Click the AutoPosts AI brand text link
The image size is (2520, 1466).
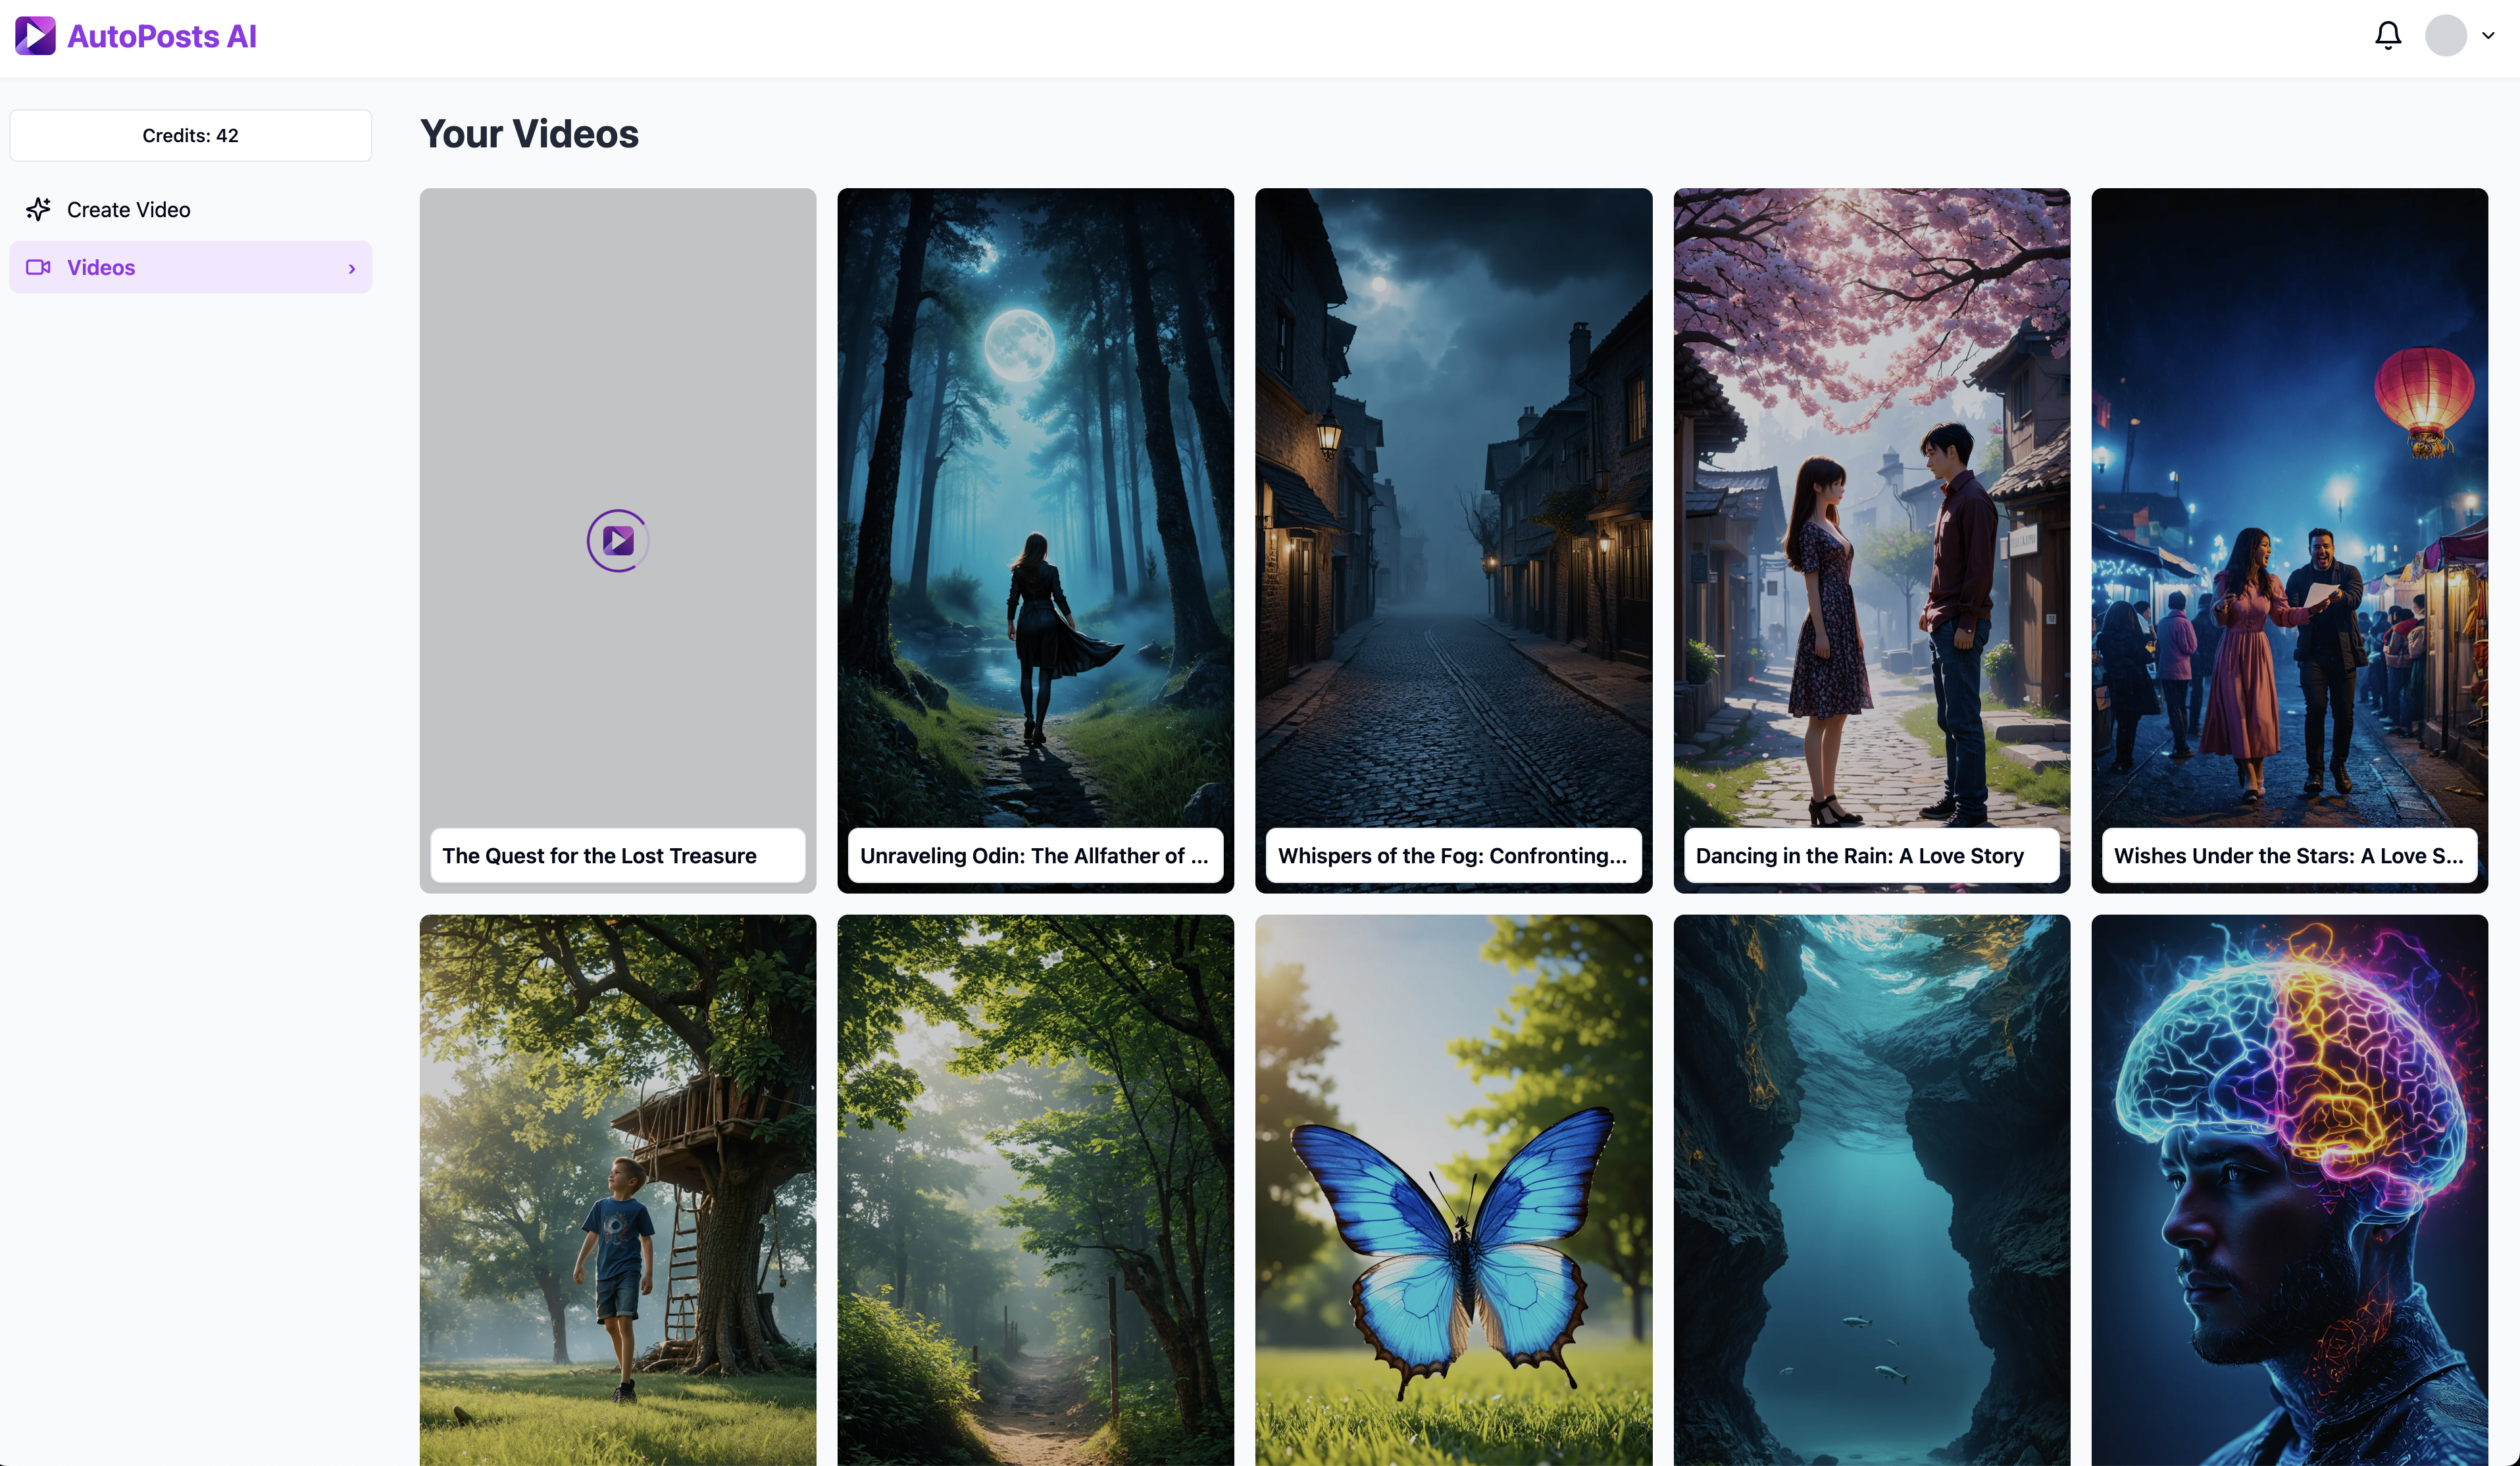[162, 36]
